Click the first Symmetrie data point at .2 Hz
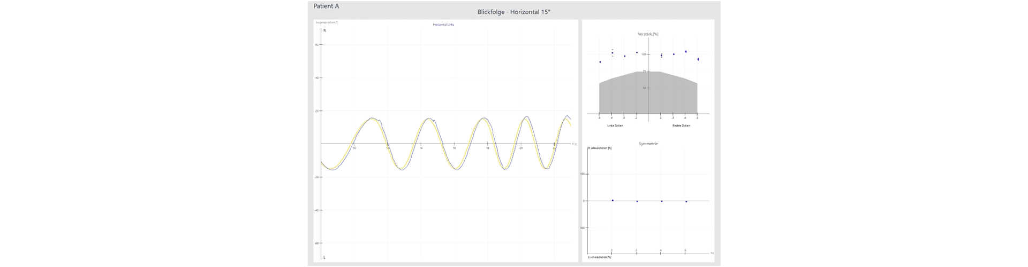This screenshot has height=267, width=1028. [x=613, y=200]
